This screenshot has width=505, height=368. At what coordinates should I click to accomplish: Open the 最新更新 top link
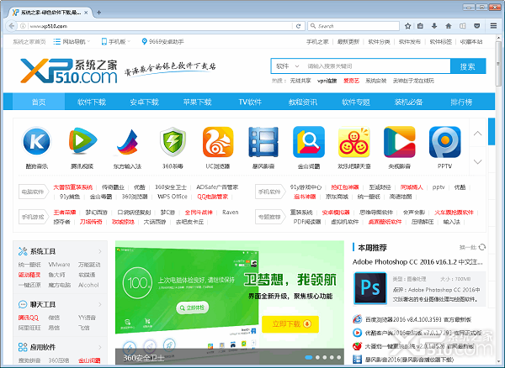[348, 42]
